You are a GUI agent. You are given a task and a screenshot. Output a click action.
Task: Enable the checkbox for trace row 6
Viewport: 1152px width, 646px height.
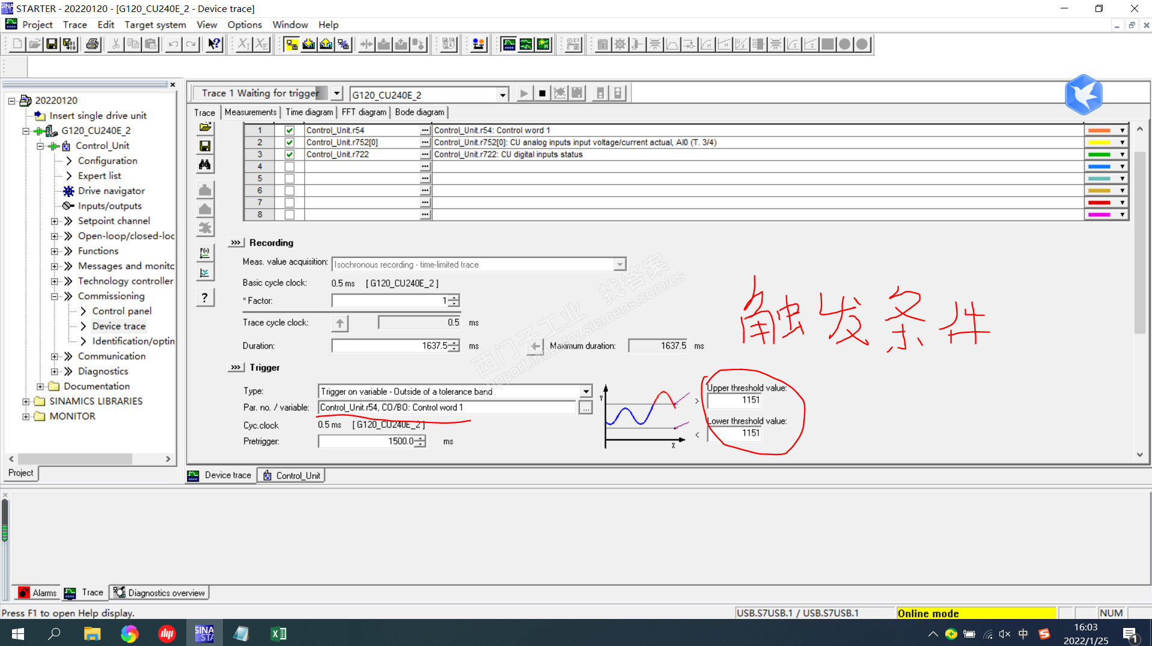click(x=290, y=190)
